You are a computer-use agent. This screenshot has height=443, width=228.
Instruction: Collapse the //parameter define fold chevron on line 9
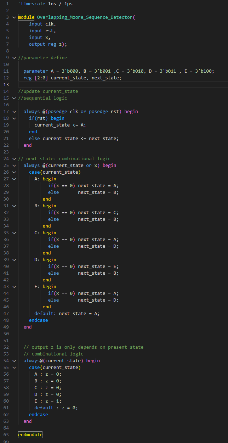click(14, 58)
